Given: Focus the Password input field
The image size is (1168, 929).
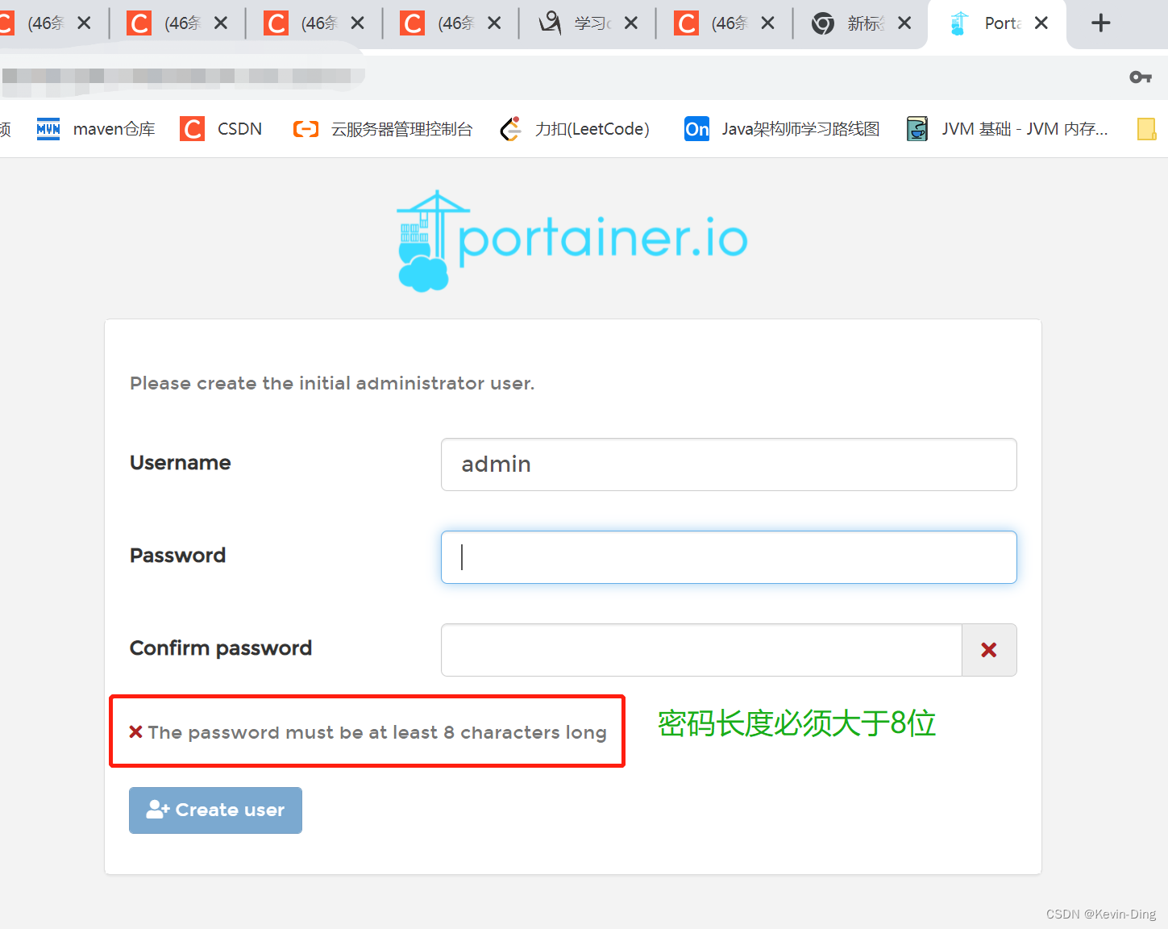Looking at the screenshot, I should [x=729, y=557].
